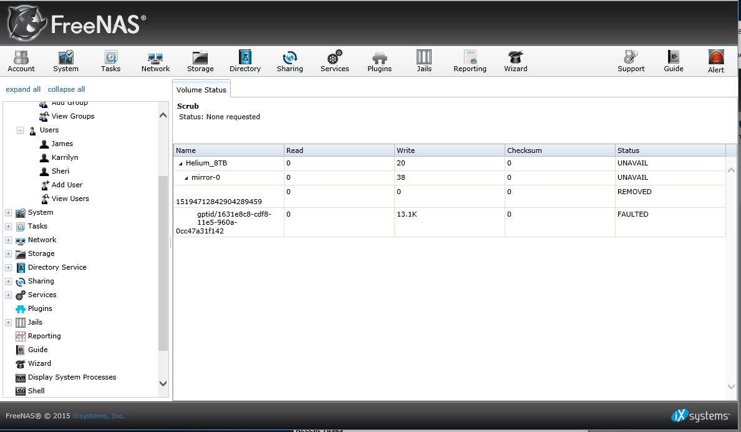Click the 'Status: None requested' scrub text
Viewport: 741px width, 432px height.
click(220, 116)
